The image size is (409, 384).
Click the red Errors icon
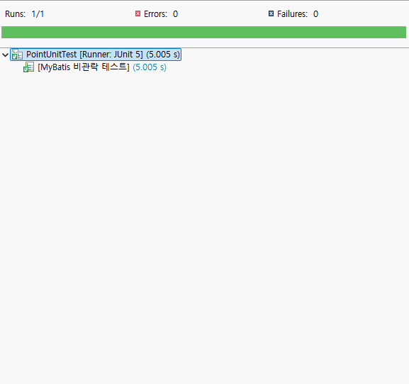tap(138, 13)
